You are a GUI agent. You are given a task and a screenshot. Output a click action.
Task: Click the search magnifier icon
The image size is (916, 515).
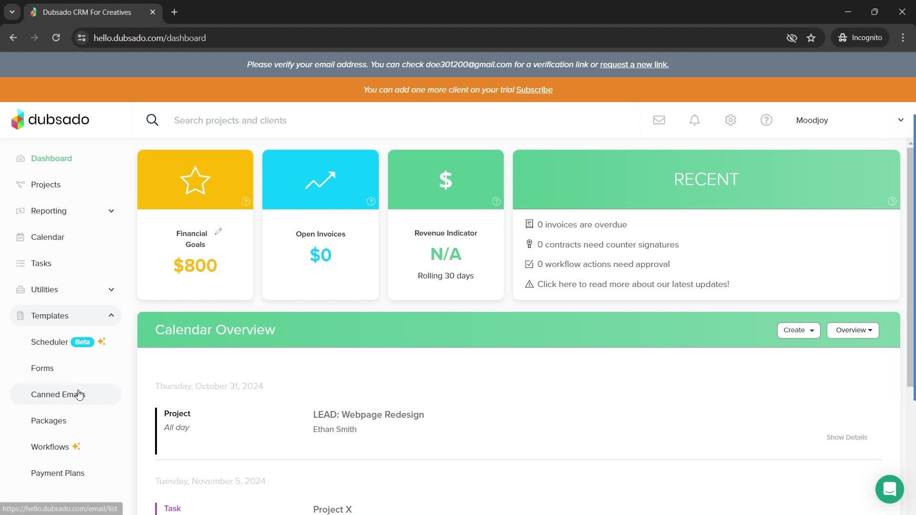coord(152,120)
